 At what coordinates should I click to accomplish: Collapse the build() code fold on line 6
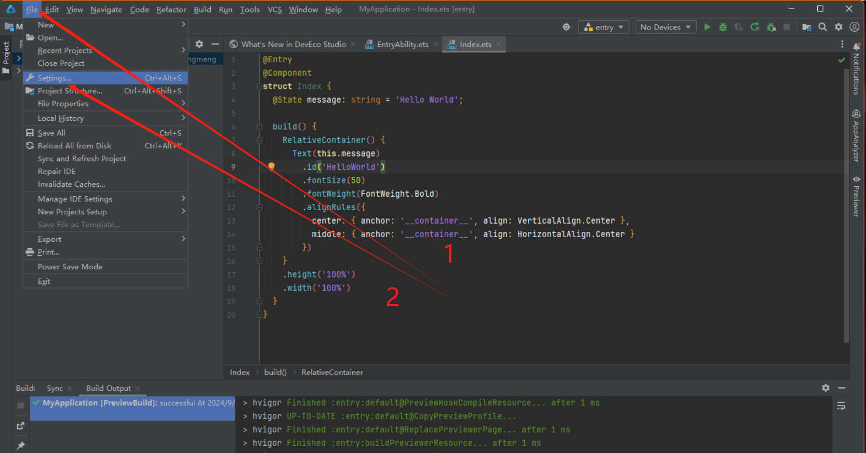pos(259,127)
